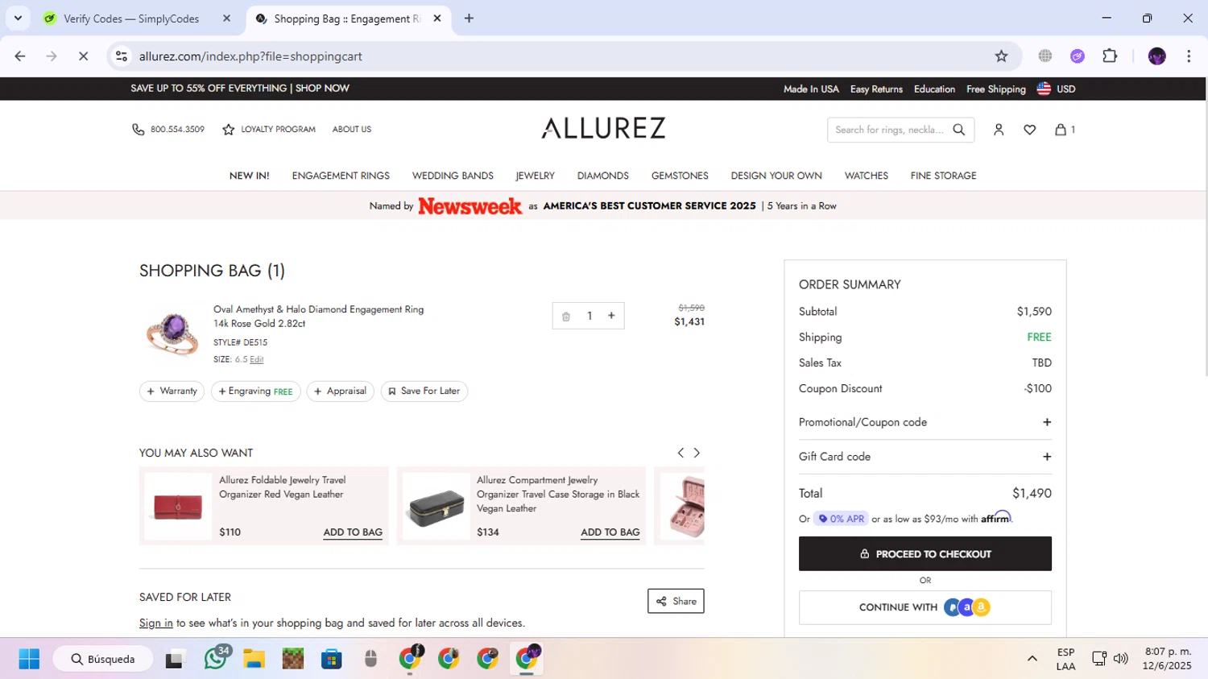Open the tab search dropdown arrow
This screenshot has width=1208, height=679.
point(18,19)
